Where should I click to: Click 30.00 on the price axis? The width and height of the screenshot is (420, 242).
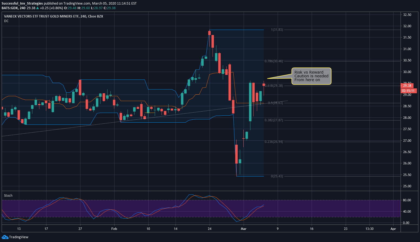coord(407,72)
